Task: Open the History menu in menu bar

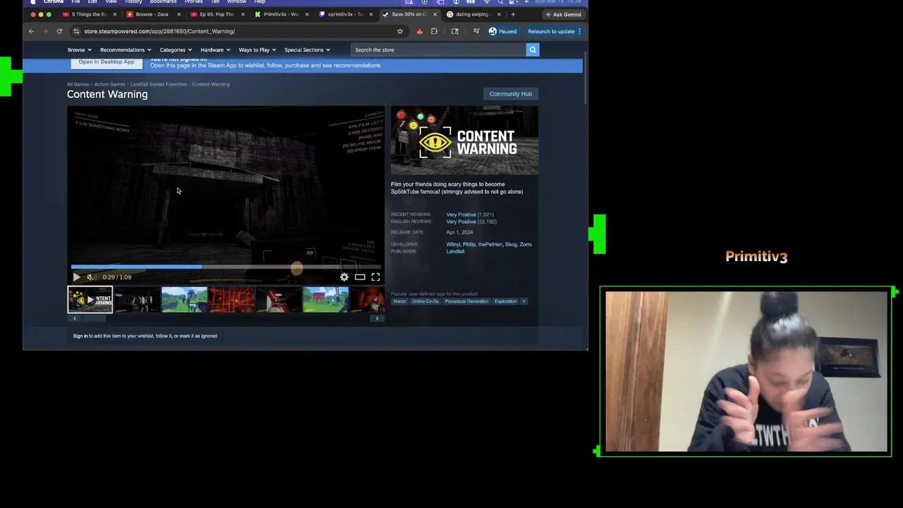Action: coord(133,2)
